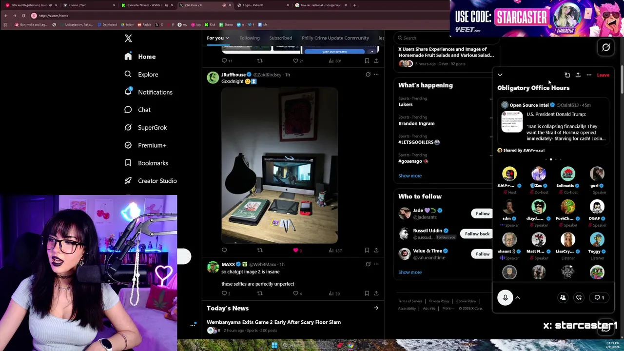Open the desk photo in JRuffhouse's post
The width and height of the screenshot is (624, 351).
pos(279,165)
